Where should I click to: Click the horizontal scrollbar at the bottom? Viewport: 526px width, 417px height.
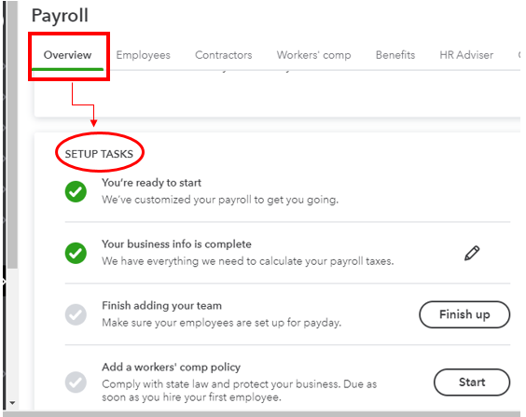click(x=262, y=414)
